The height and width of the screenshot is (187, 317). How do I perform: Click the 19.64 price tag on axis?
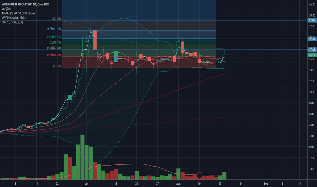click(312, 39)
